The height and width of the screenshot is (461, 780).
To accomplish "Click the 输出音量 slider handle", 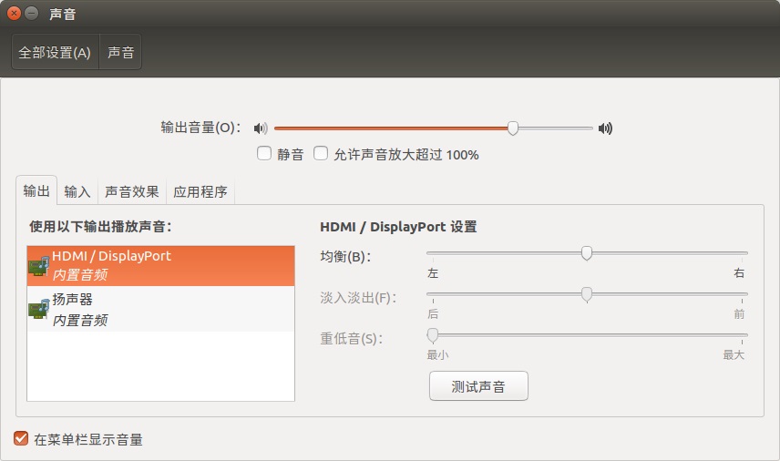I will pyautogui.click(x=513, y=128).
